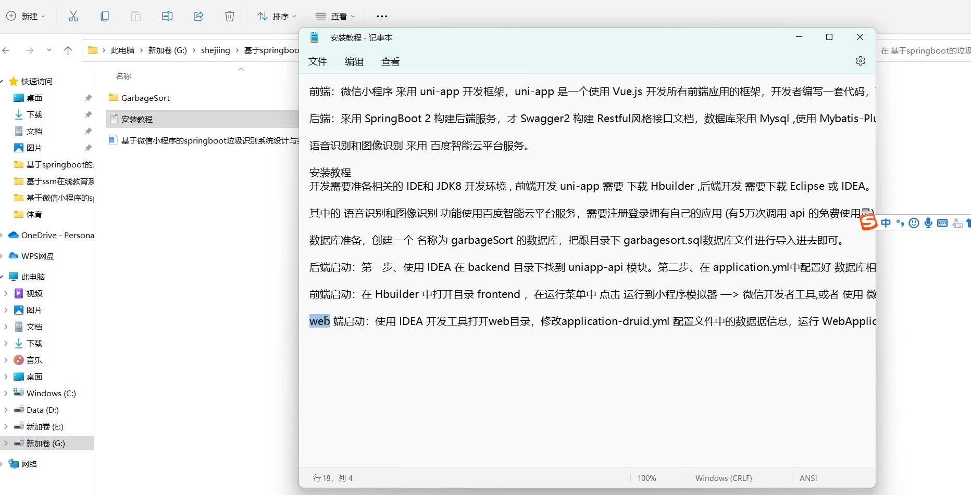
Task: Open the 新建 dropdown in Explorer toolbar
Action: 26,16
